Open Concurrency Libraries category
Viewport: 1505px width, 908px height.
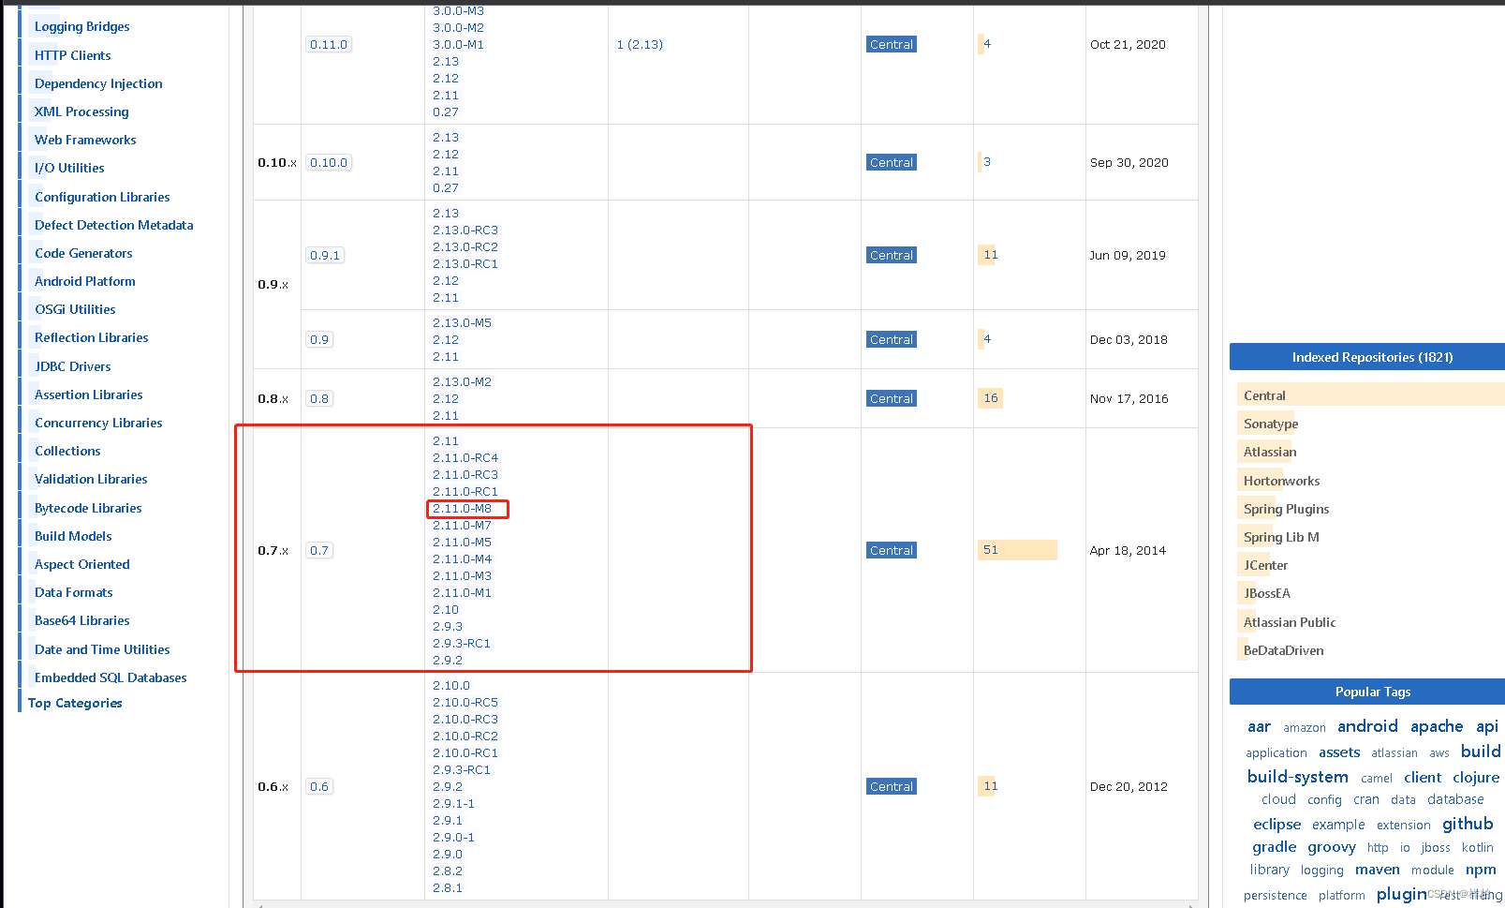(x=98, y=423)
